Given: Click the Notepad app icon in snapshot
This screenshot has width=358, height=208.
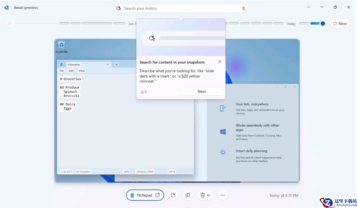Looking at the screenshot, I should [61, 65].
